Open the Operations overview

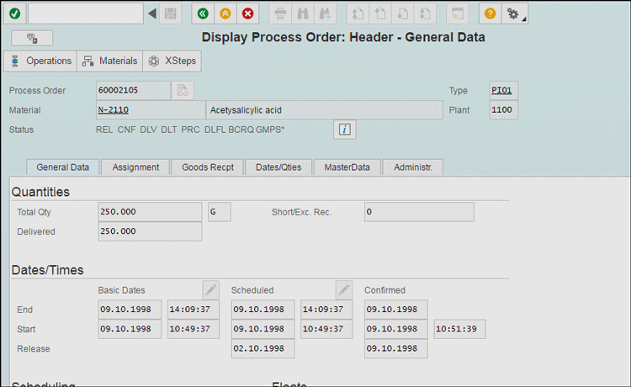[40, 61]
